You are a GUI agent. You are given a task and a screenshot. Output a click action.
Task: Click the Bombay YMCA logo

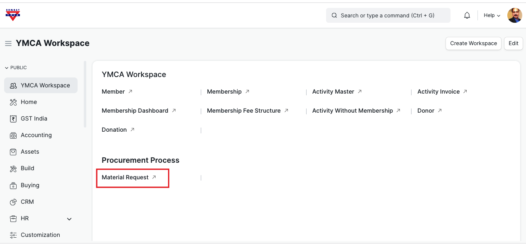[x=13, y=15]
